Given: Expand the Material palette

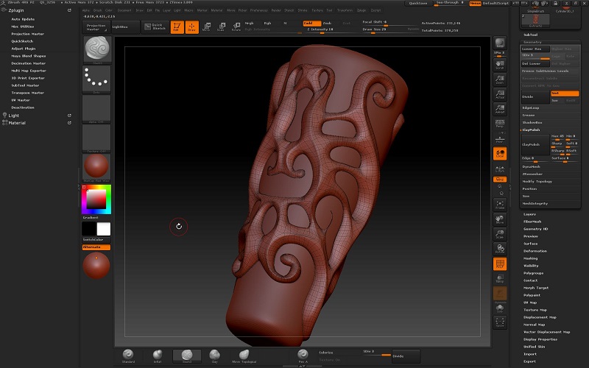Looking at the screenshot, I should 17,123.
